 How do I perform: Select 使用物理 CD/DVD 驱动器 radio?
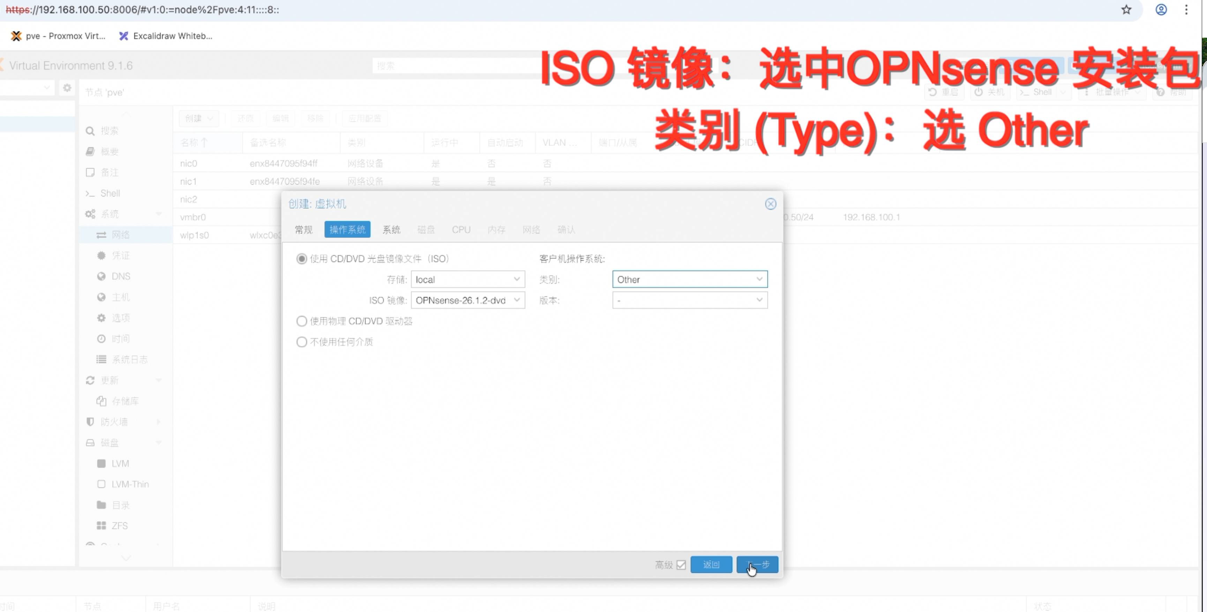pyautogui.click(x=302, y=321)
